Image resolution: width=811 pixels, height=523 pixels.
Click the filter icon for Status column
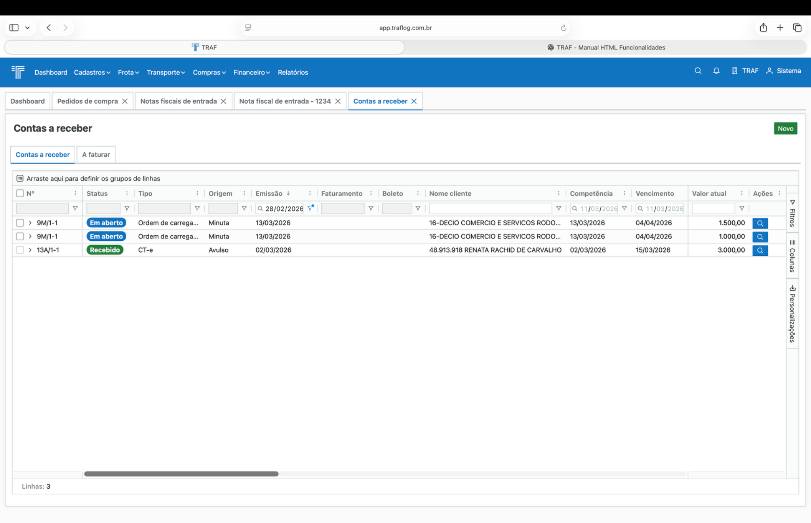tap(127, 208)
